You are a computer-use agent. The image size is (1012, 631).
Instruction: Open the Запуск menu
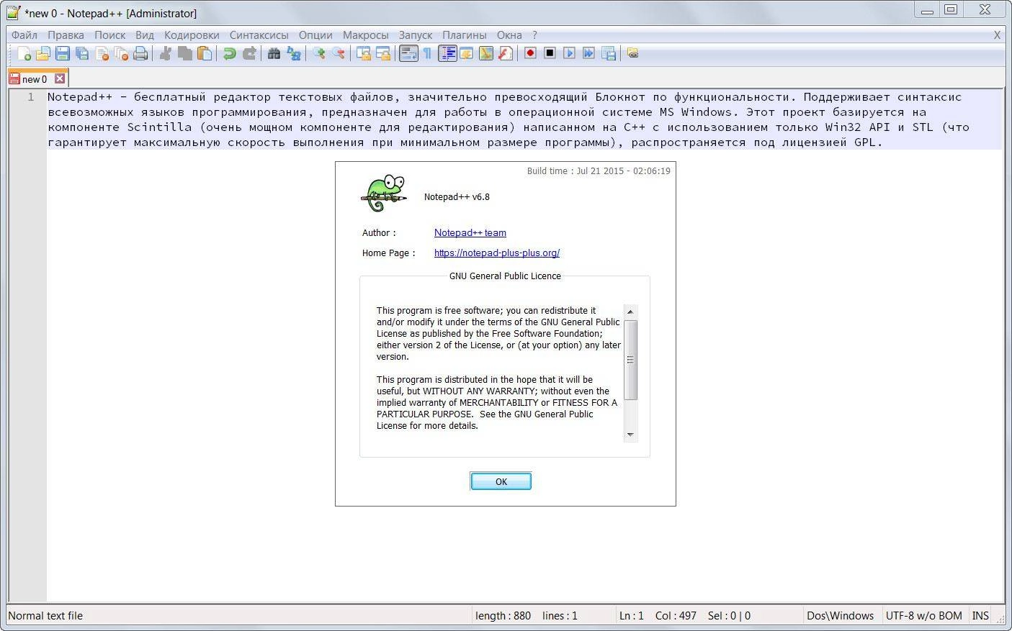click(415, 35)
